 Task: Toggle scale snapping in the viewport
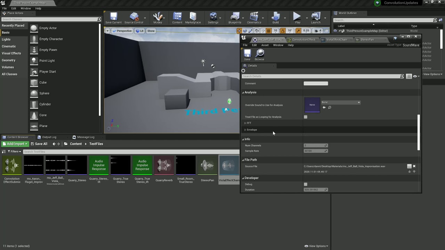click(298, 31)
